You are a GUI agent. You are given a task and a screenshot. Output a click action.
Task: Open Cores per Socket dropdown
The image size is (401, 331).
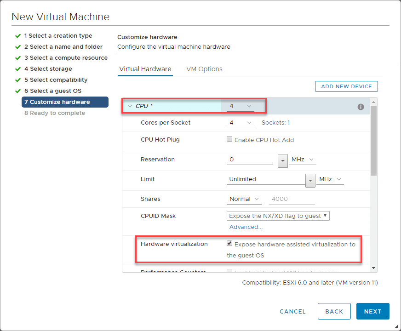(x=240, y=123)
